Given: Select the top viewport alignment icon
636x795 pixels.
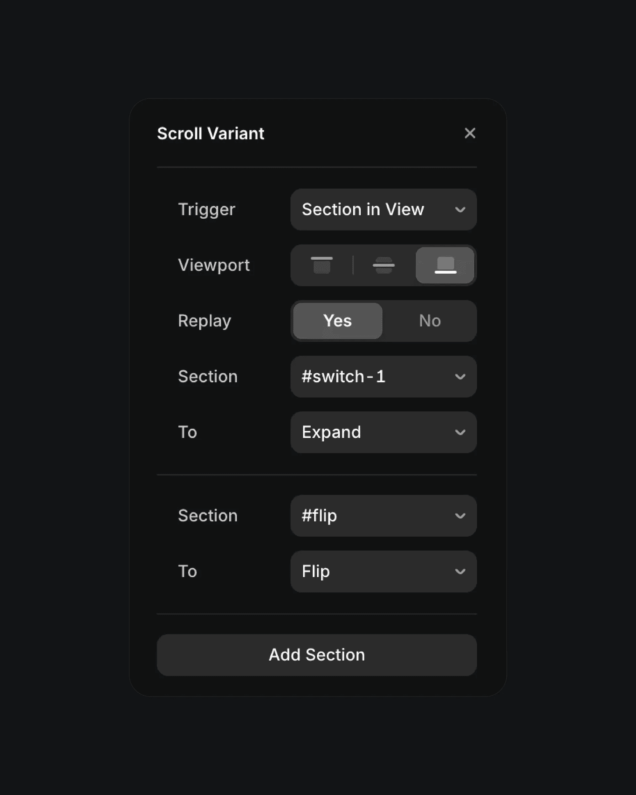Looking at the screenshot, I should [322, 265].
